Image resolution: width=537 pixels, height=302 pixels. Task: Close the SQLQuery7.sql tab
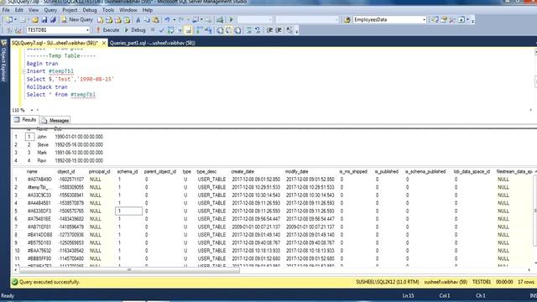click(x=104, y=43)
